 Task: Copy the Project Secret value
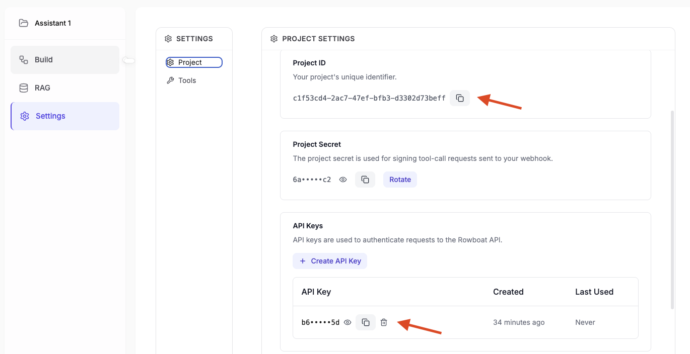[x=365, y=180]
